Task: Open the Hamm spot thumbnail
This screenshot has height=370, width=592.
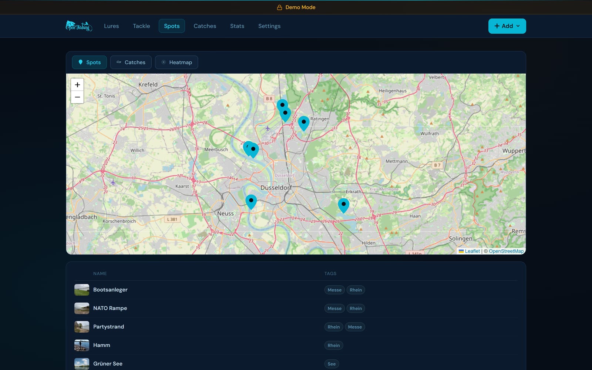Action: pyautogui.click(x=82, y=345)
